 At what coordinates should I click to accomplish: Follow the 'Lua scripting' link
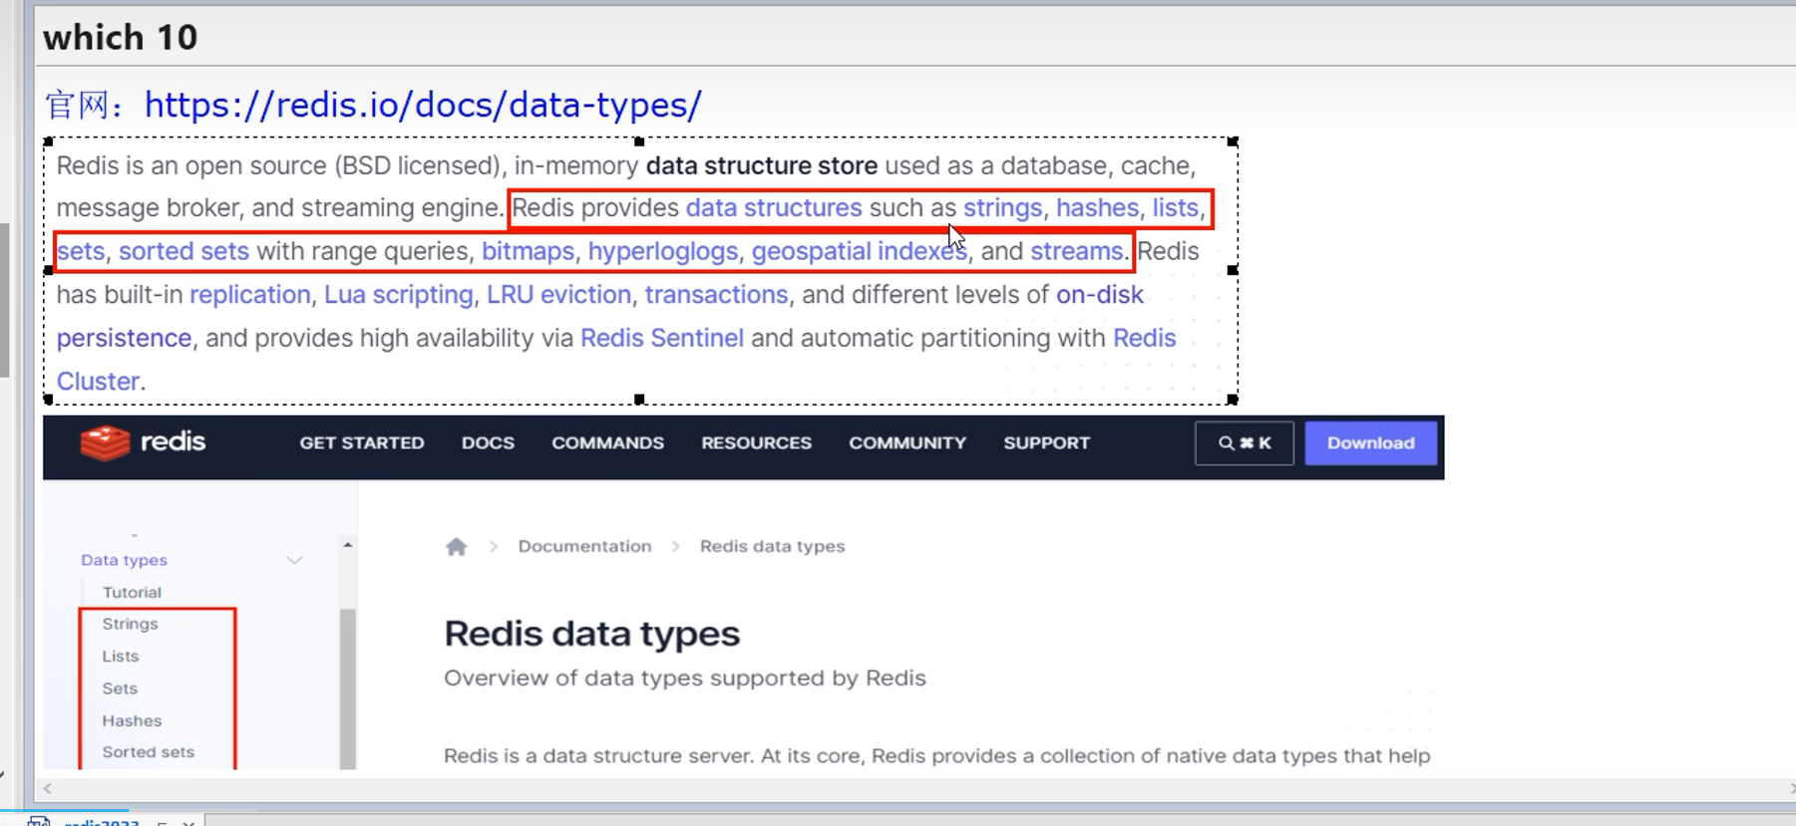(398, 295)
